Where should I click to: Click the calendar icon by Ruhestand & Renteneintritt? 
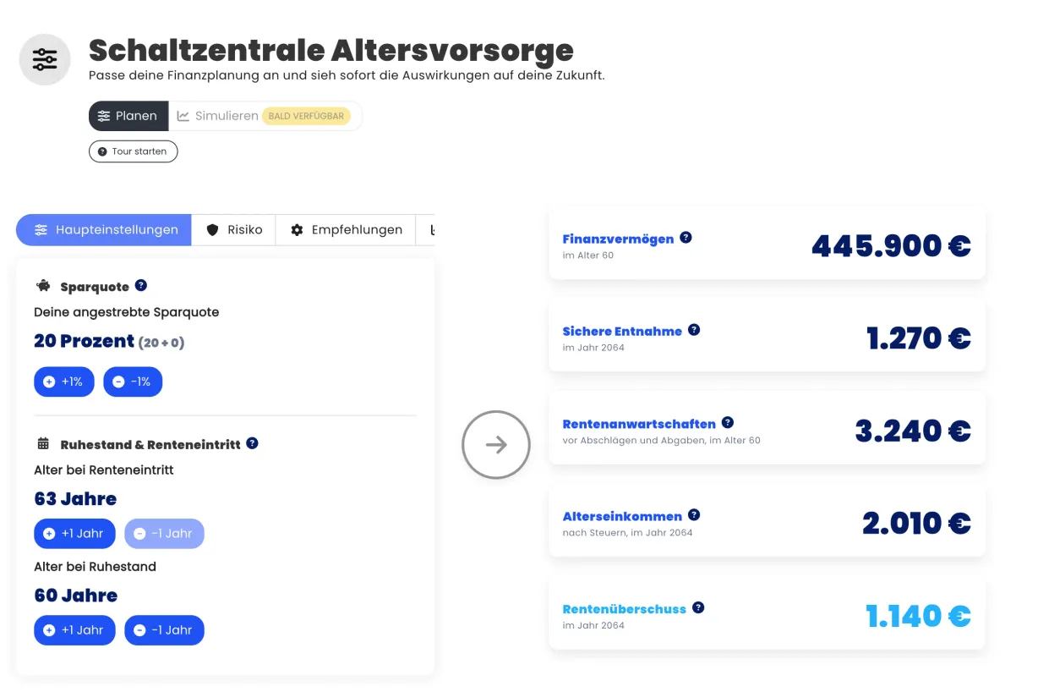43,443
